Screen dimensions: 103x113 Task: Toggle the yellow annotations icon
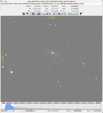(x=30, y=14)
